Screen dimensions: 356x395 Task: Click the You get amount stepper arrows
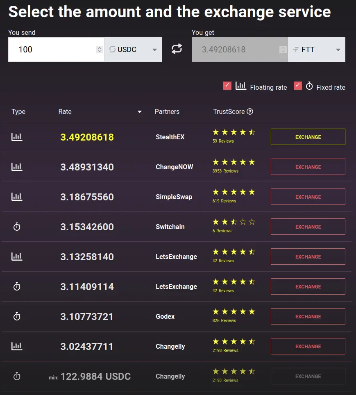283,50
